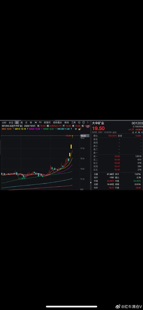
Task: Click the 2.75(USD) converted price
Action: (138, 126)
